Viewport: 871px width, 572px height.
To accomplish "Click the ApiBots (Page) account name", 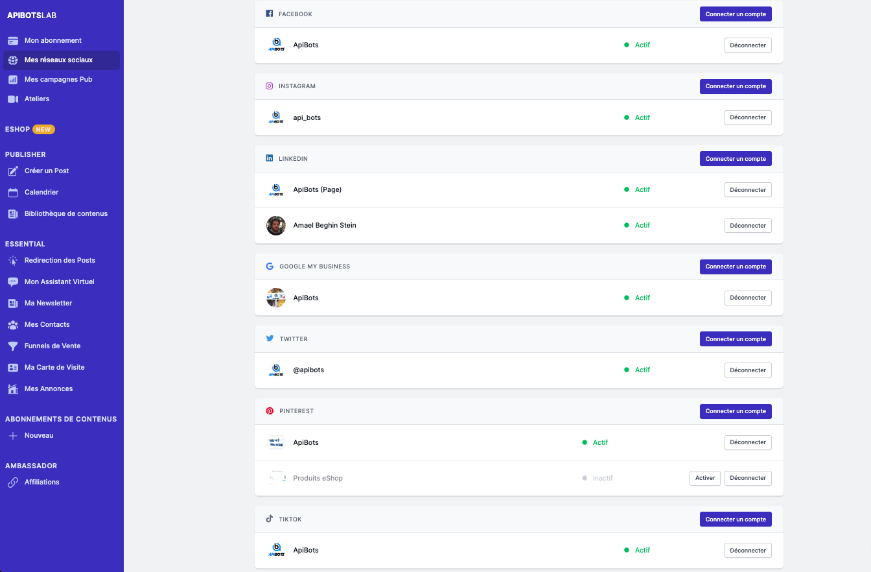I will pos(318,189).
